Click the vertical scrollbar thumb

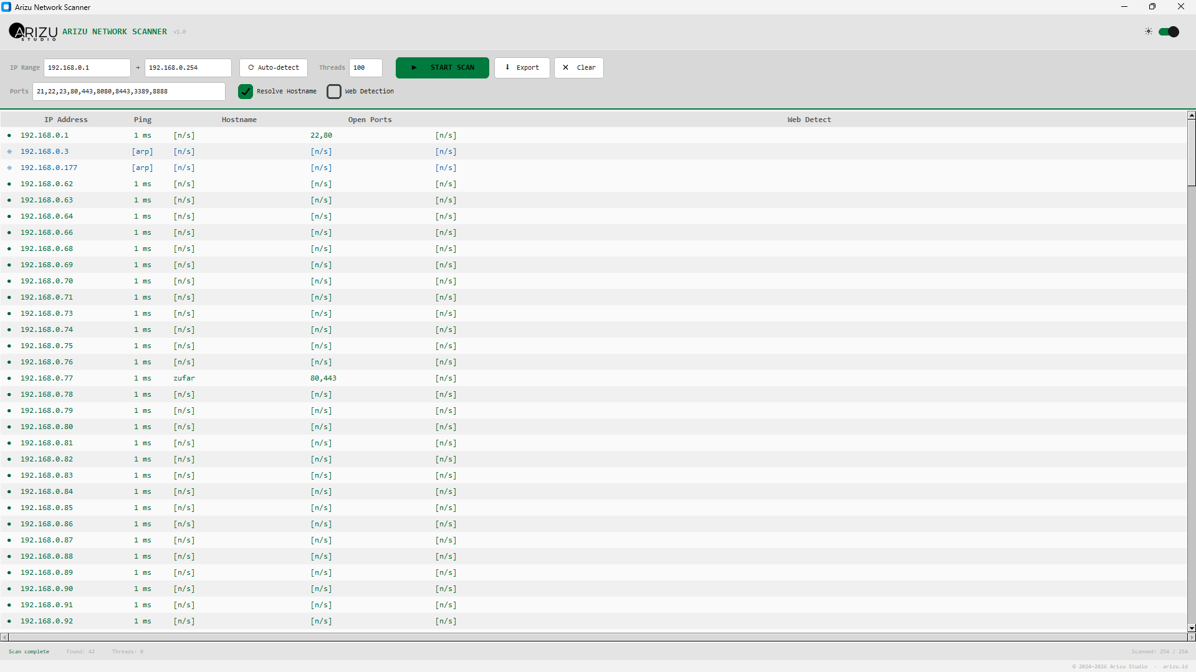[1191, 153]
